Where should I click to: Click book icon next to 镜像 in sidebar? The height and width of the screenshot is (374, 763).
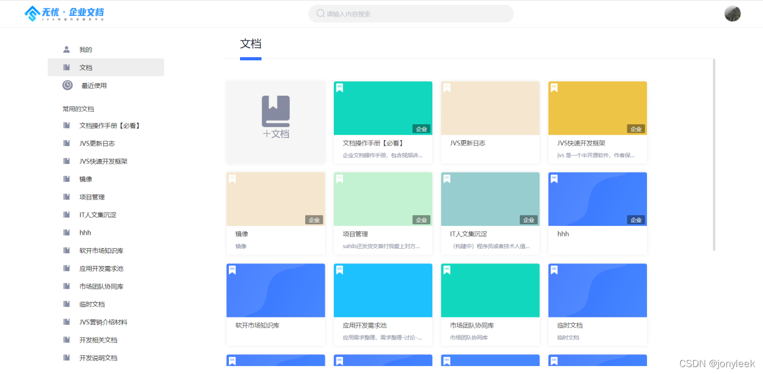tap(66, 179)
